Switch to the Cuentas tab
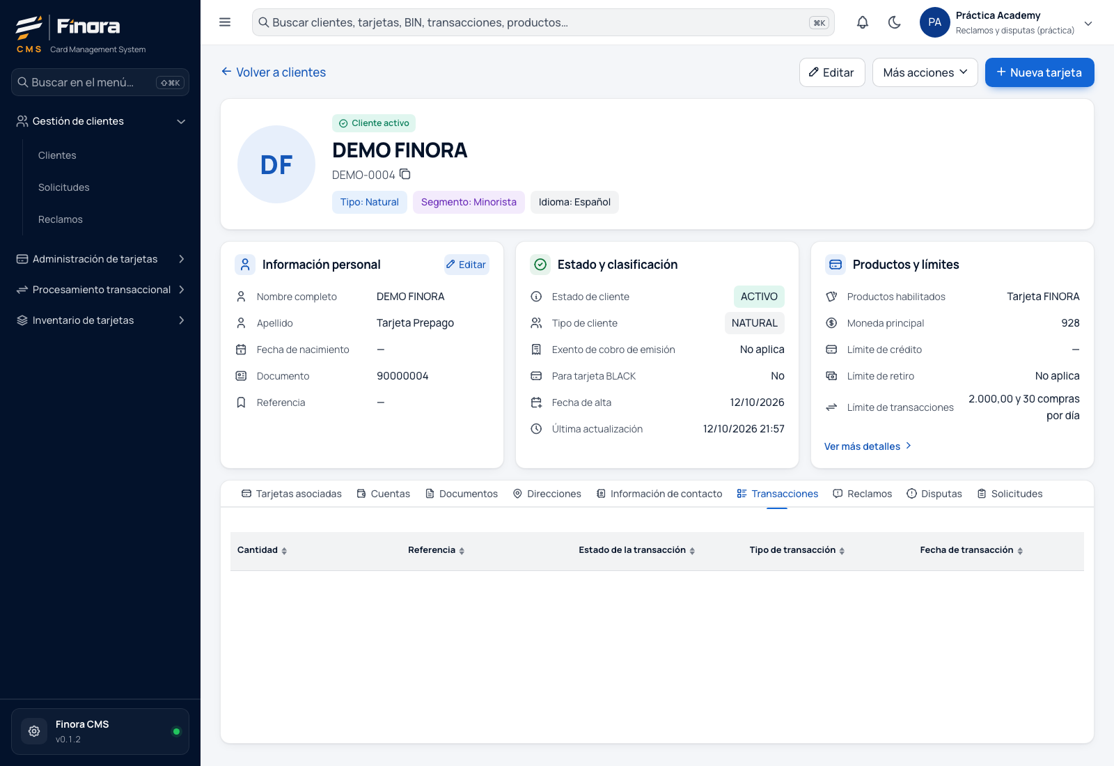This screenshot has height=766, width=1114. 383,494
